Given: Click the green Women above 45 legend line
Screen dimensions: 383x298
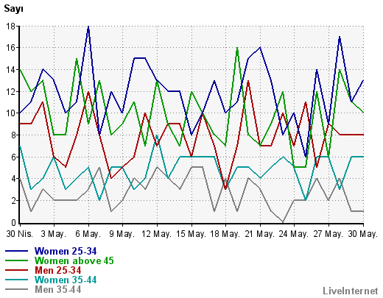Looking at the screenshot, I should 16,260.
